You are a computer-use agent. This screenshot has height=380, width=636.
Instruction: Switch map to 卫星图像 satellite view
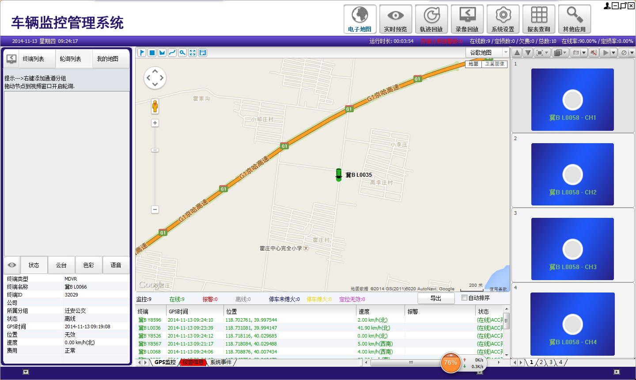(494, 64)
